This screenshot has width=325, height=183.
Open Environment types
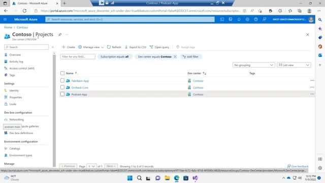[x=21, y=155]
